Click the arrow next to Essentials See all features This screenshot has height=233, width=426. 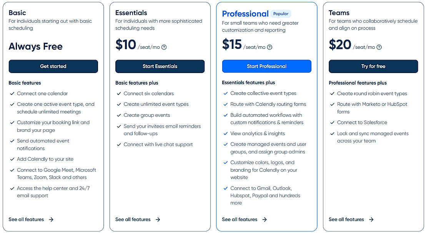tap(158, 220)
